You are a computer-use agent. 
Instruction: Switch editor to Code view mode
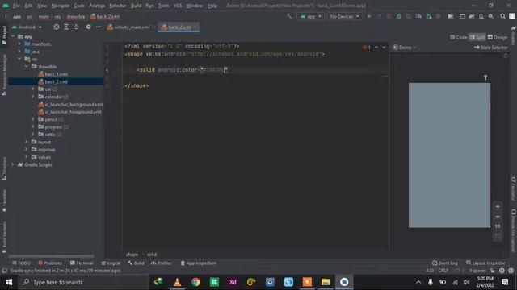(x=459, y=37)
